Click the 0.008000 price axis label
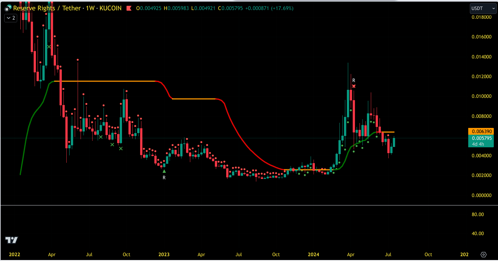Viewport: 498px width, 261px height. tap(481, 116)
